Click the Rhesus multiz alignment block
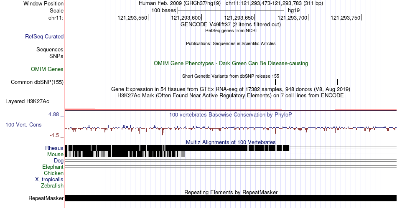Image resolution: width=397 pixels, height=208 pixels. (177, 148)
